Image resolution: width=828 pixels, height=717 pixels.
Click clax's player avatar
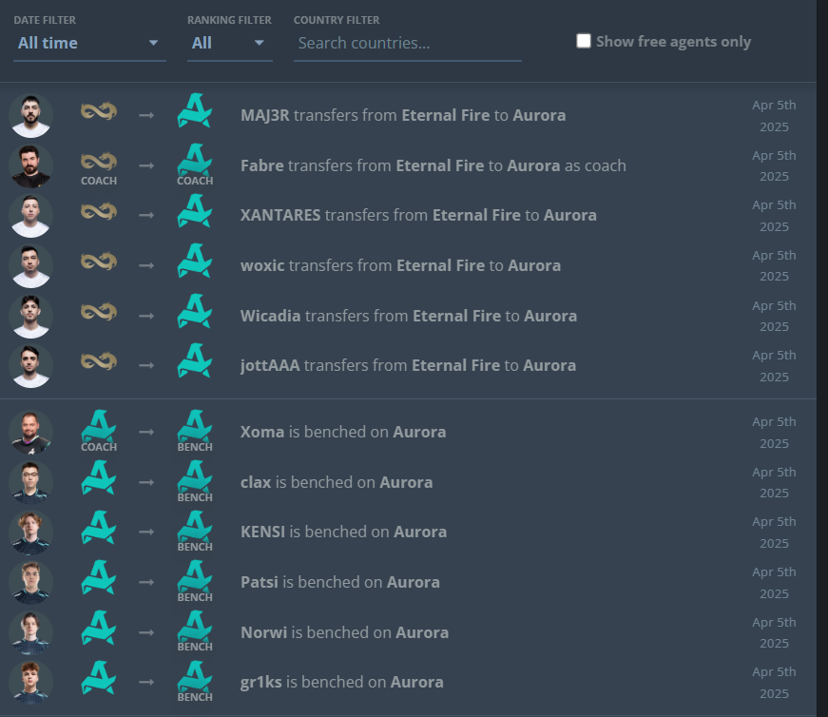tap(30, 482)
